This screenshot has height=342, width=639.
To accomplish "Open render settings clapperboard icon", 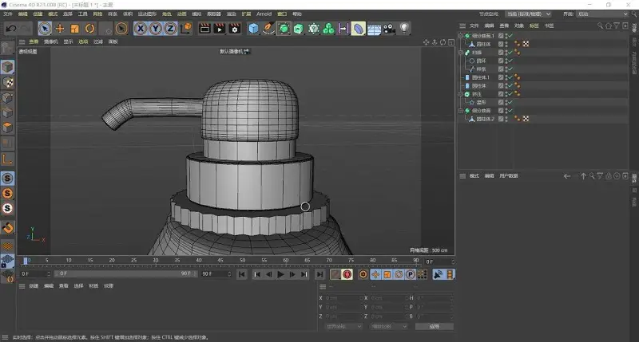I will click(235, 29).
